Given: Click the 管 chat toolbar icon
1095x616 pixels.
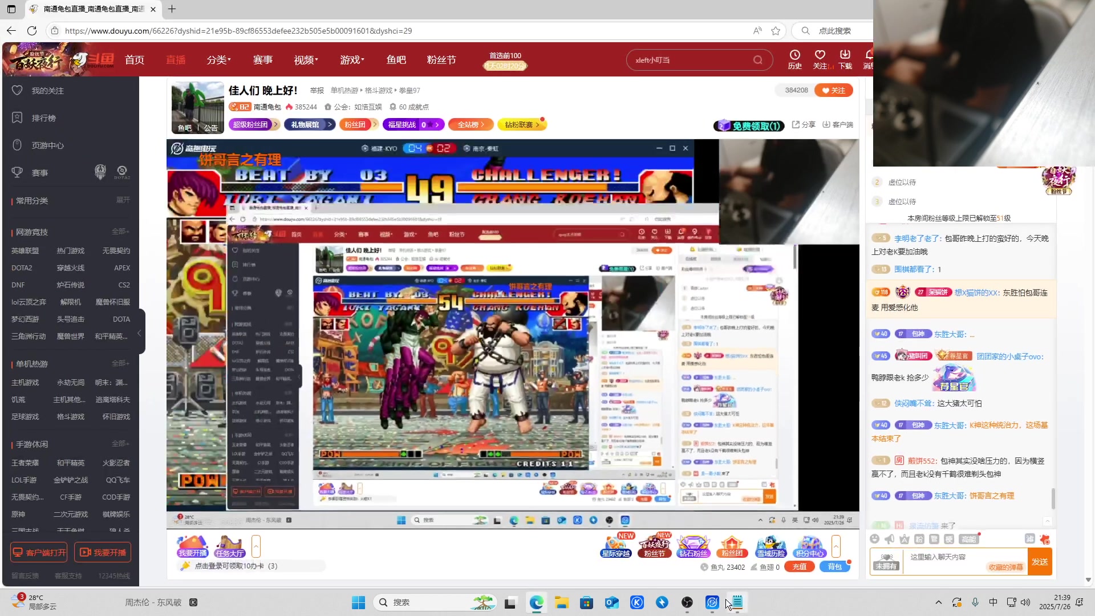Looking at the screenshot, I should pos(934,539).
